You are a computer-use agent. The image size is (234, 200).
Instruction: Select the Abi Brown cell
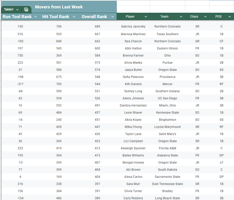(x=133, y=170)
